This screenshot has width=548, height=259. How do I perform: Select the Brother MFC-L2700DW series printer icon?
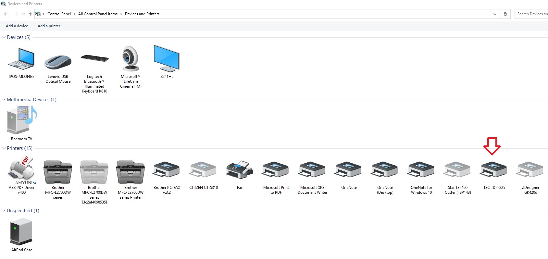click(x=58, y=172)
